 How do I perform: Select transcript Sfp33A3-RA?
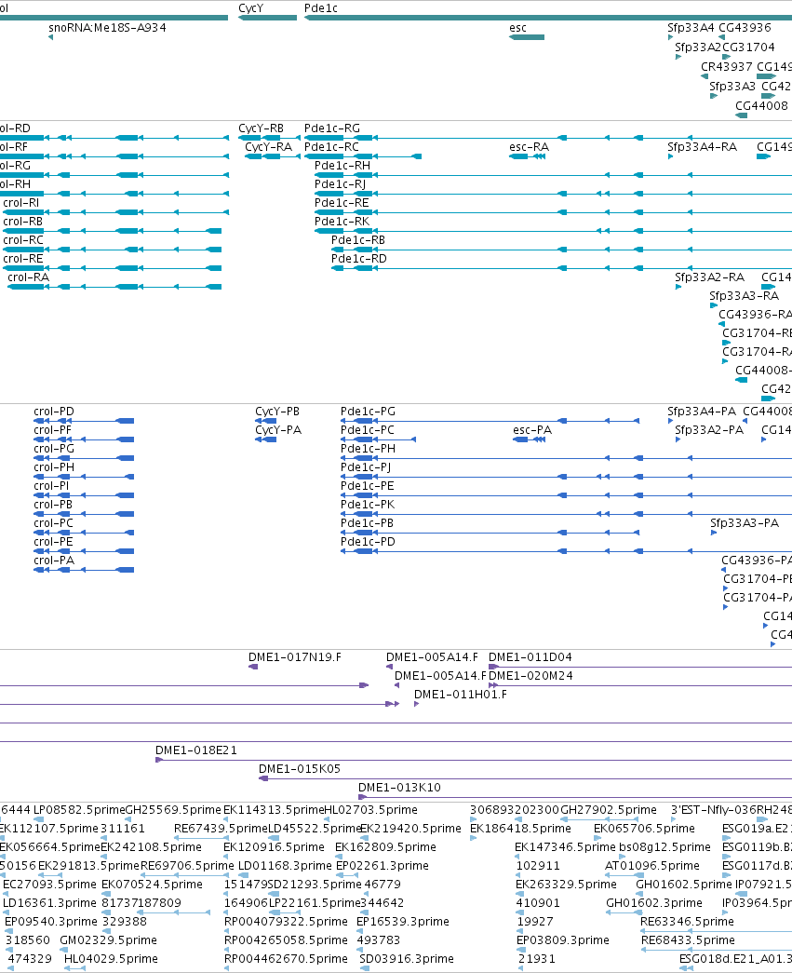coord(745,296)
